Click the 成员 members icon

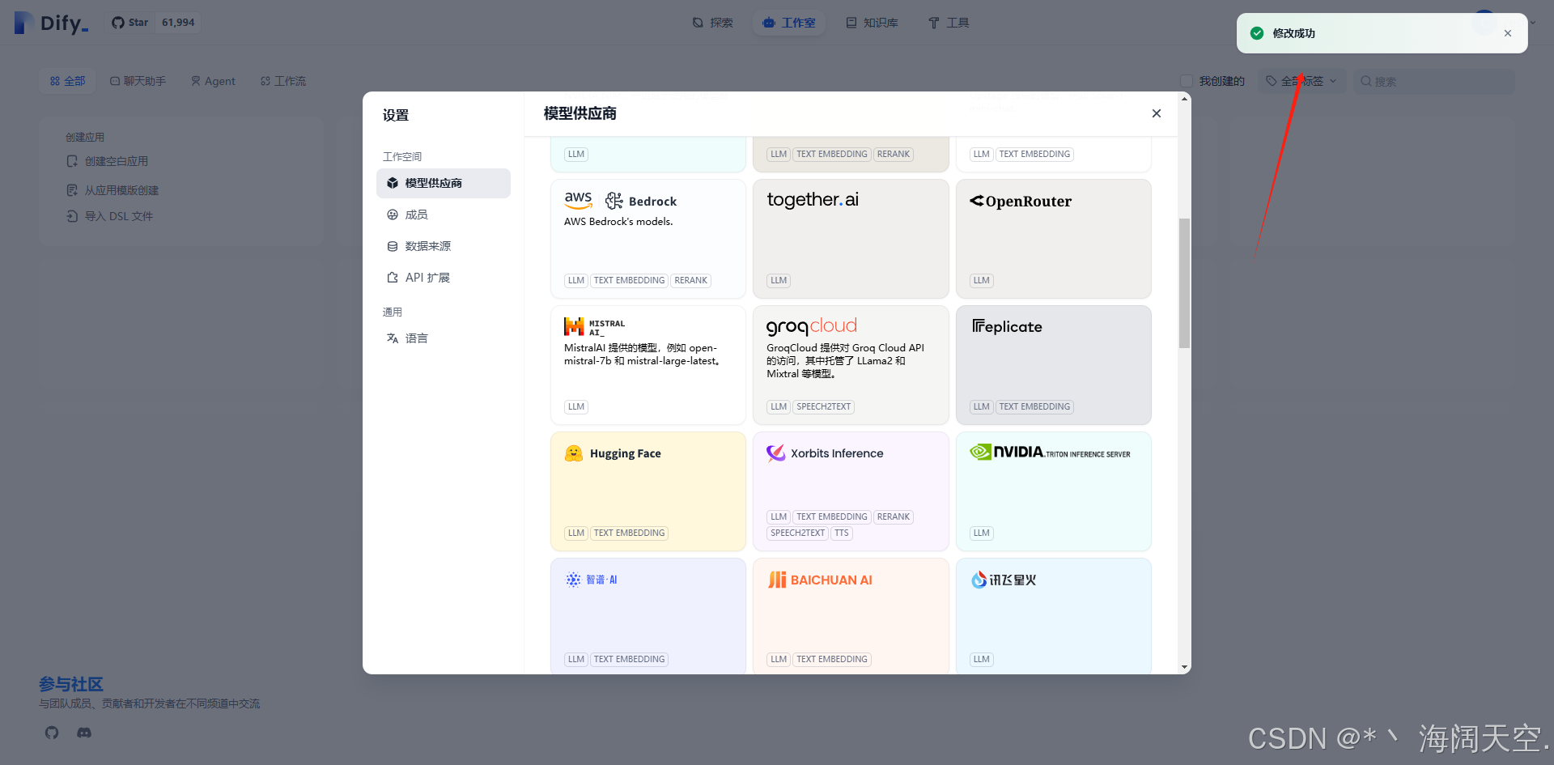tap(393, 215)
